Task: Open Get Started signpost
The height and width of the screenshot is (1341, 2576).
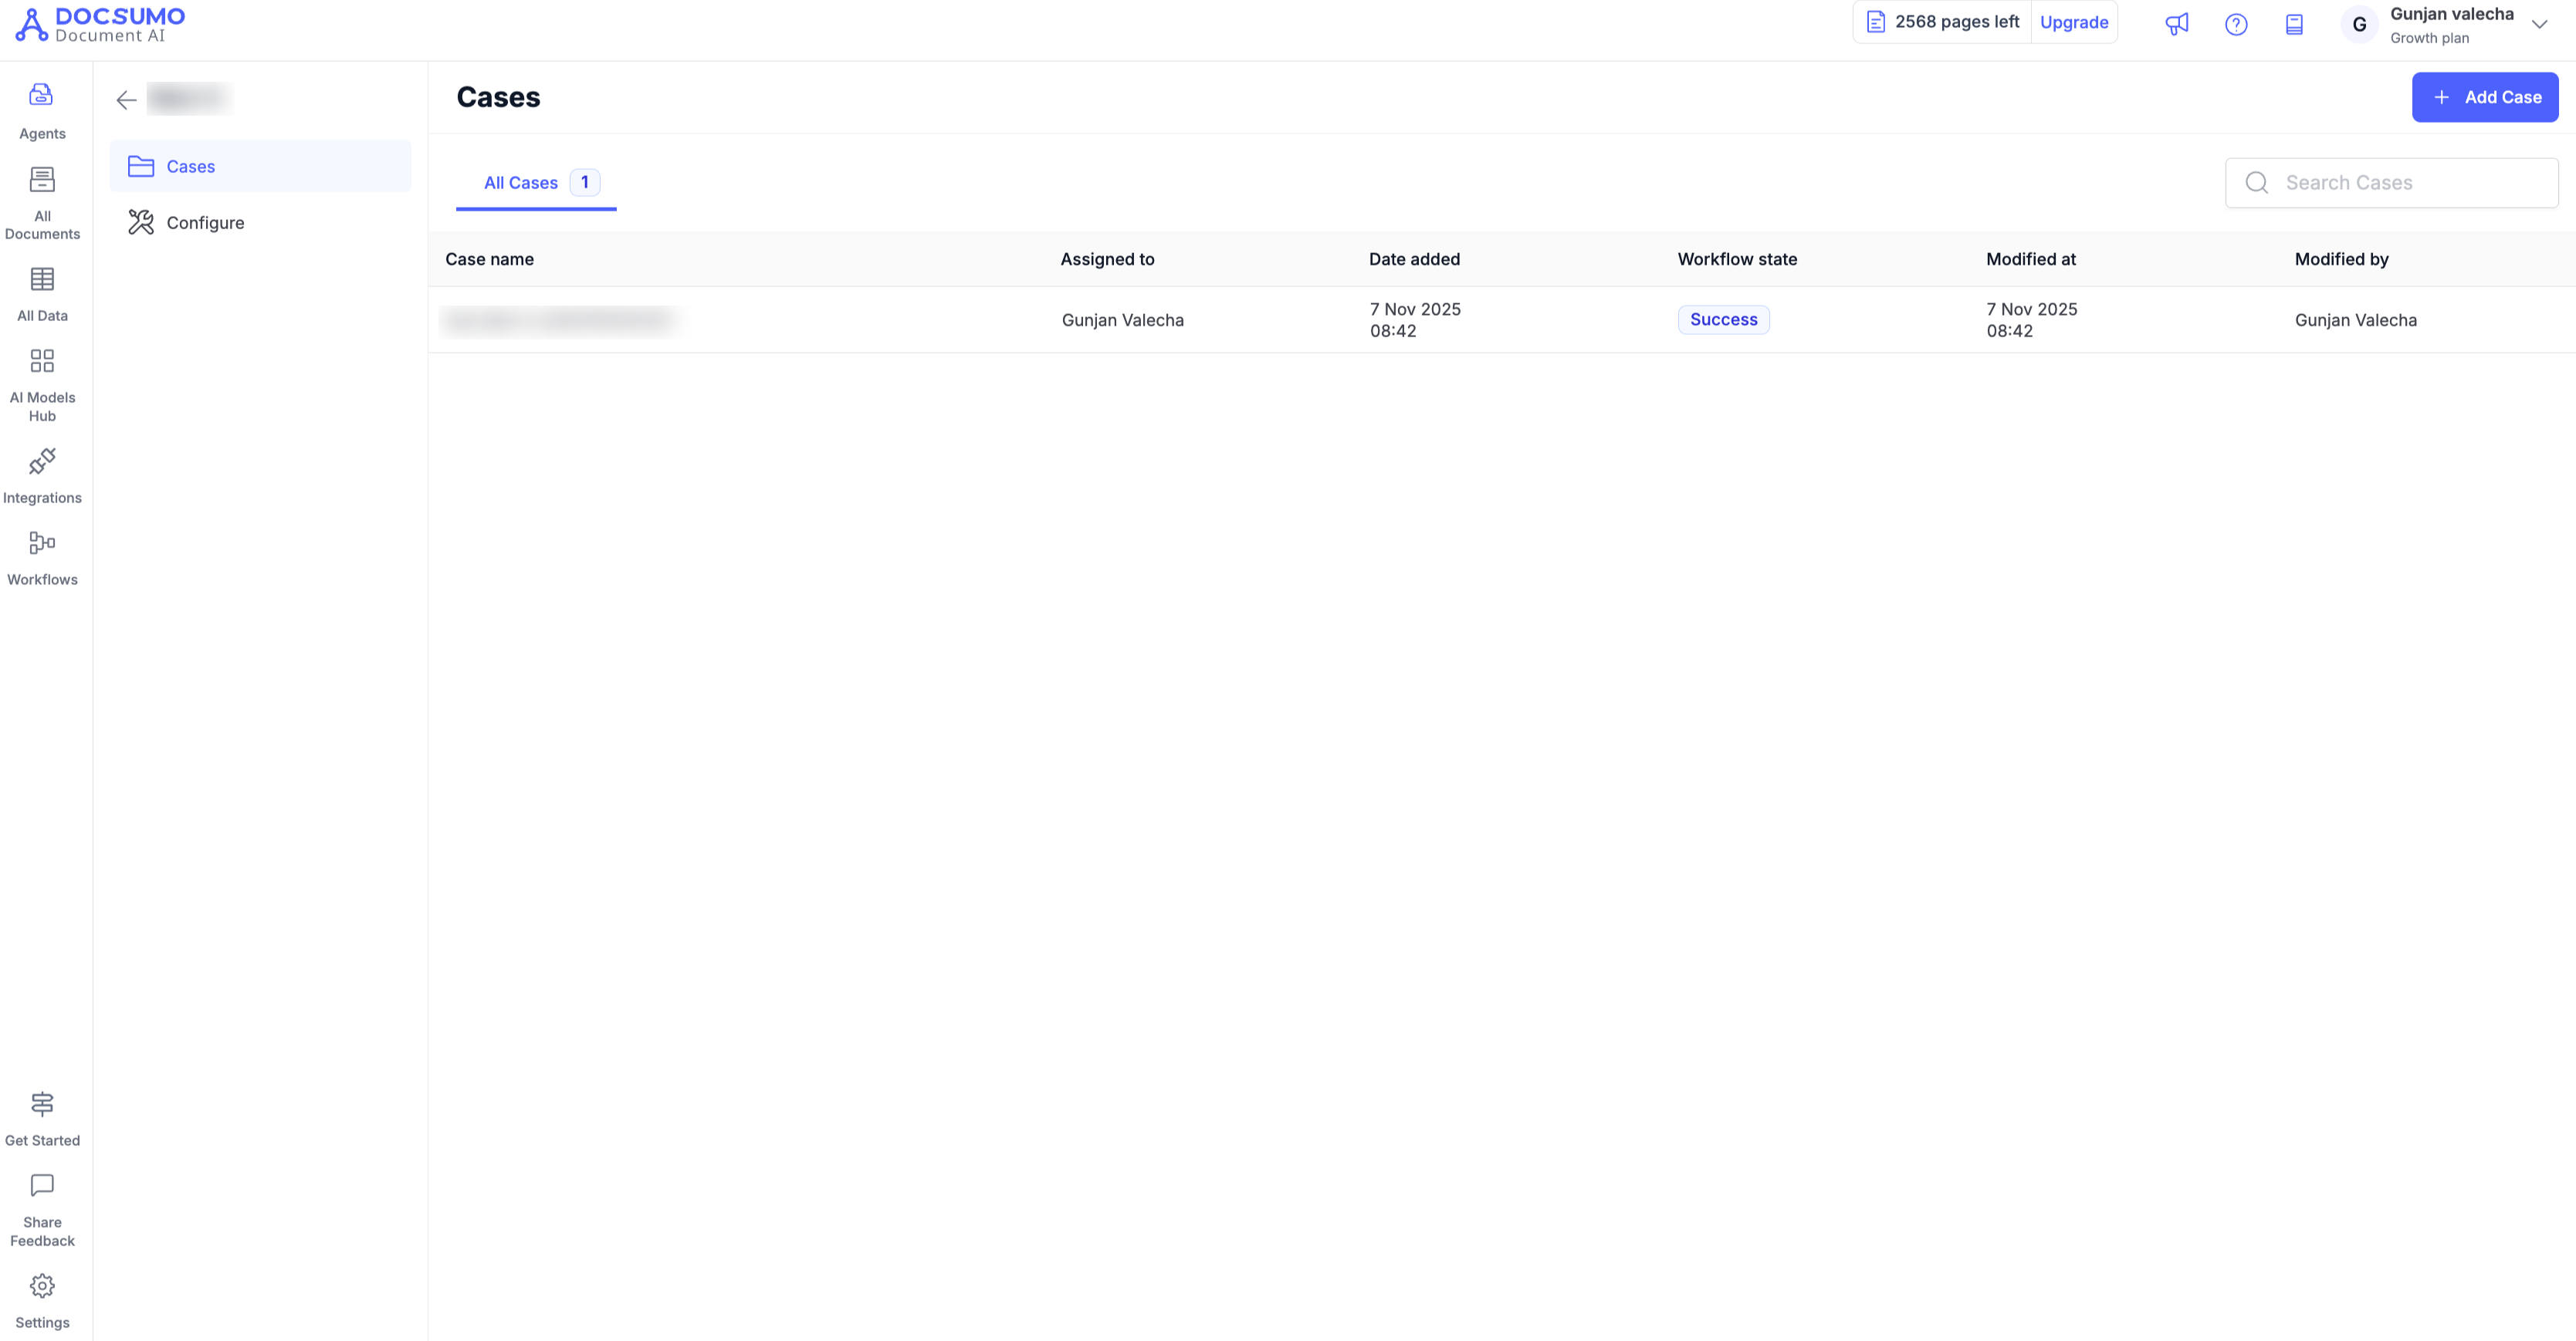Action: click(42, 1117)
